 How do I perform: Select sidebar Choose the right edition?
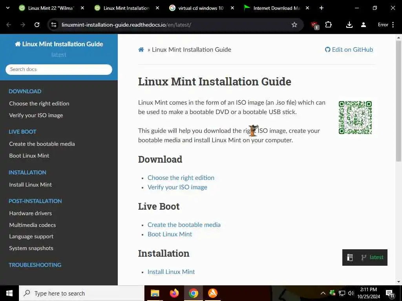pos(39,103)
